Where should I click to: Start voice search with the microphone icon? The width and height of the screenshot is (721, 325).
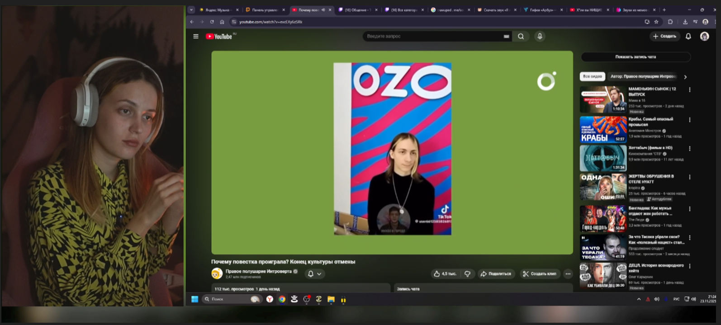click(x=540, y=36)
